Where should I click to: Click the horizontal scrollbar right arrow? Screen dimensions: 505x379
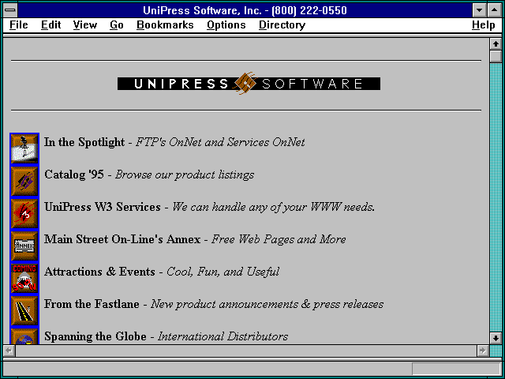(x=482, y=351)
